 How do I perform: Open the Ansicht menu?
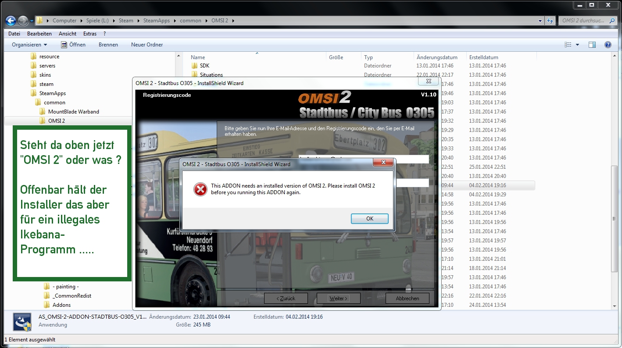68,34
